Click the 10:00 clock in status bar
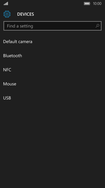105x188 pixels. (97, 3)
